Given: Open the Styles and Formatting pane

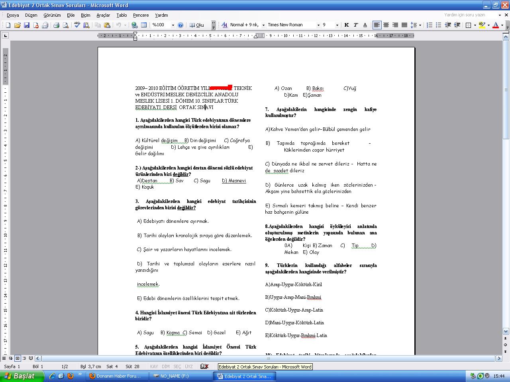Looking at the screenshot, I should (x=224, y=25).
